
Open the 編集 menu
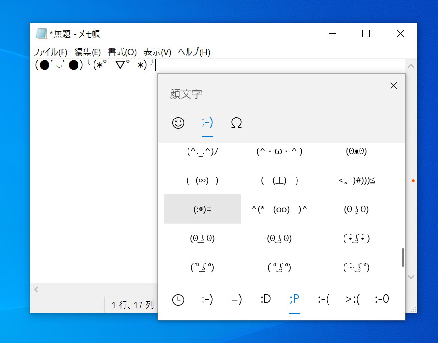(x=88, y=52)
